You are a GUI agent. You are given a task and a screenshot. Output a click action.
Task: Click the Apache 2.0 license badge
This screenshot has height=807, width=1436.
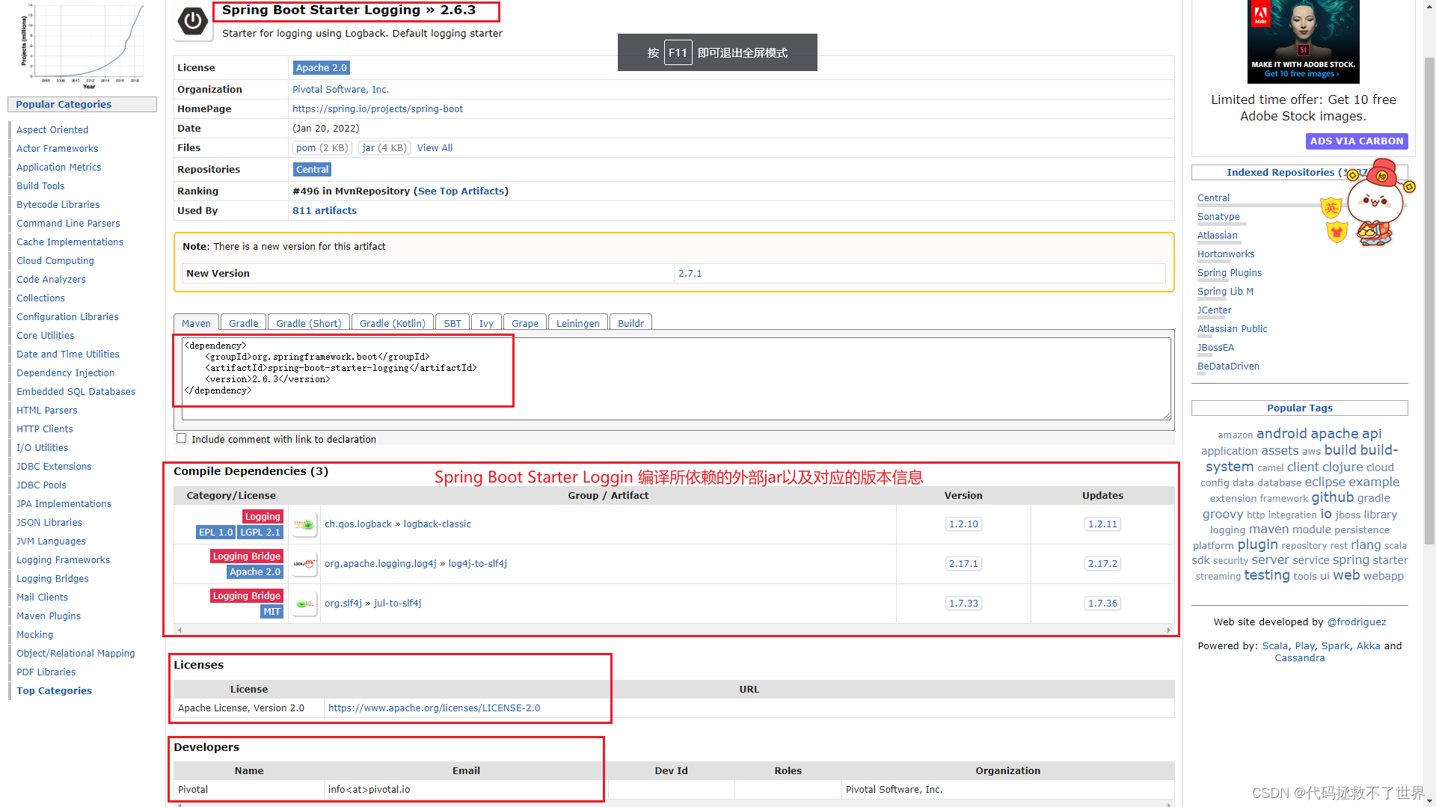[x=321, y=67]
